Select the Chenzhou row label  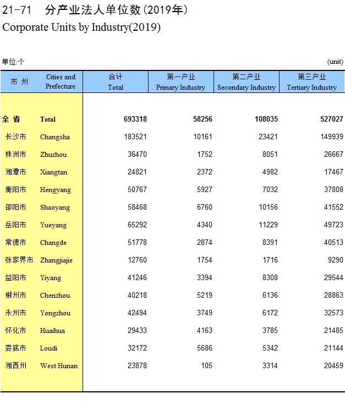pos(55,296)
